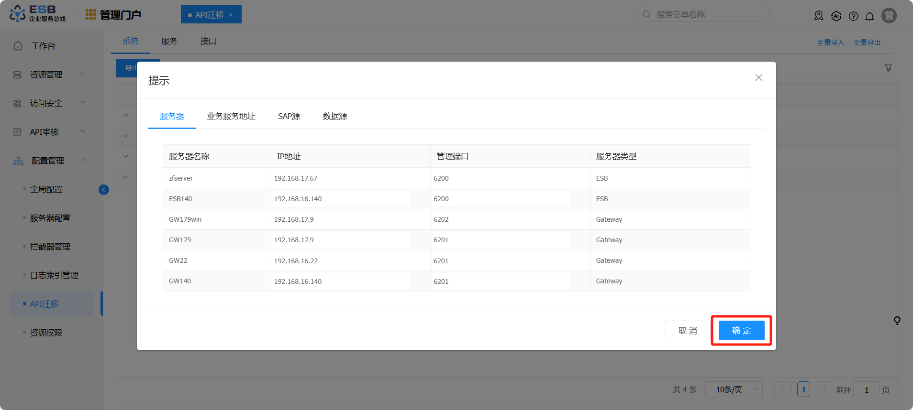Click the lightbulb icon at right edge
Screen dimensions: 913x410
(897, 321)
